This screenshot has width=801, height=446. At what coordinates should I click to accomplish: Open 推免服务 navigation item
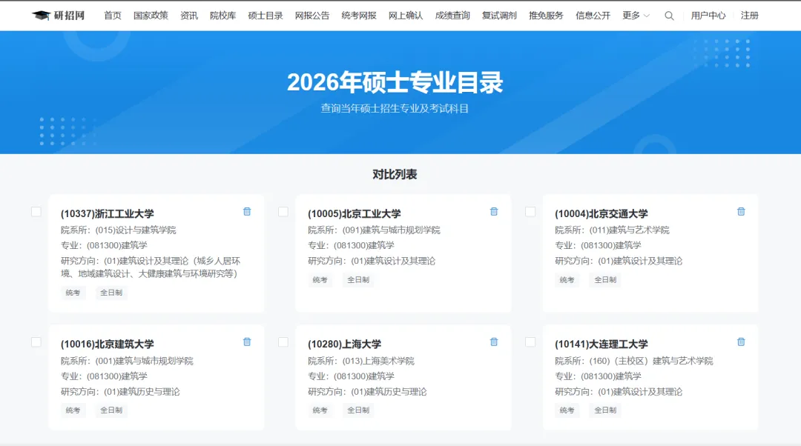pyautogui.click(x=546, y=16)
